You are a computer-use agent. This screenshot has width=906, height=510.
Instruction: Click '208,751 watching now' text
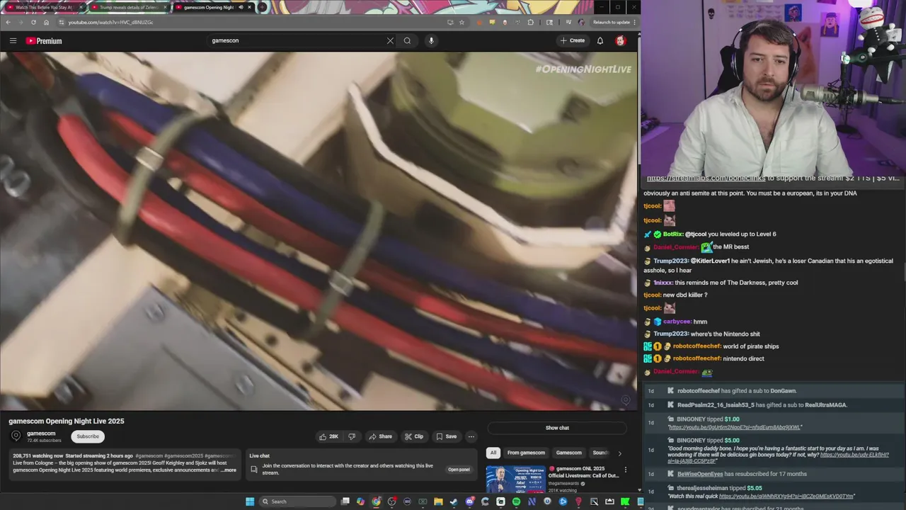point(38,456)
